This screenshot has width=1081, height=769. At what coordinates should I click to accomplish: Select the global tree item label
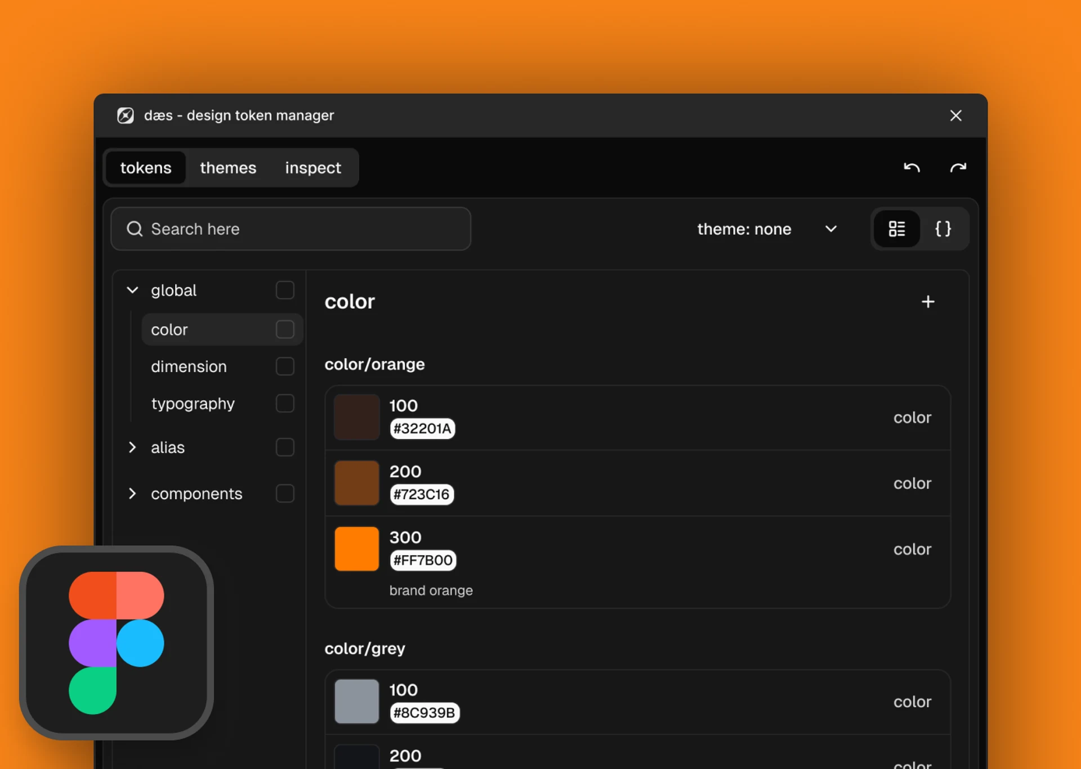(x=173, y=290)
